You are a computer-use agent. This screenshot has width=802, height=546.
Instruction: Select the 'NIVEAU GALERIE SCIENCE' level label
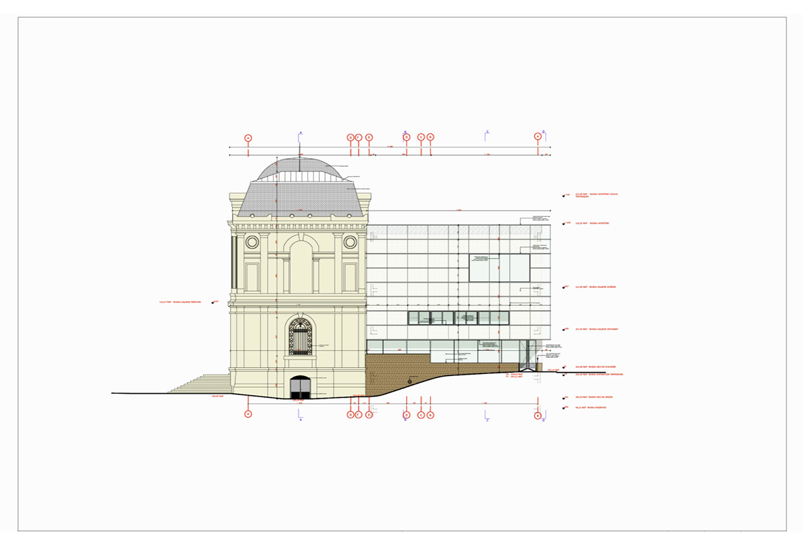click(596, 287)
